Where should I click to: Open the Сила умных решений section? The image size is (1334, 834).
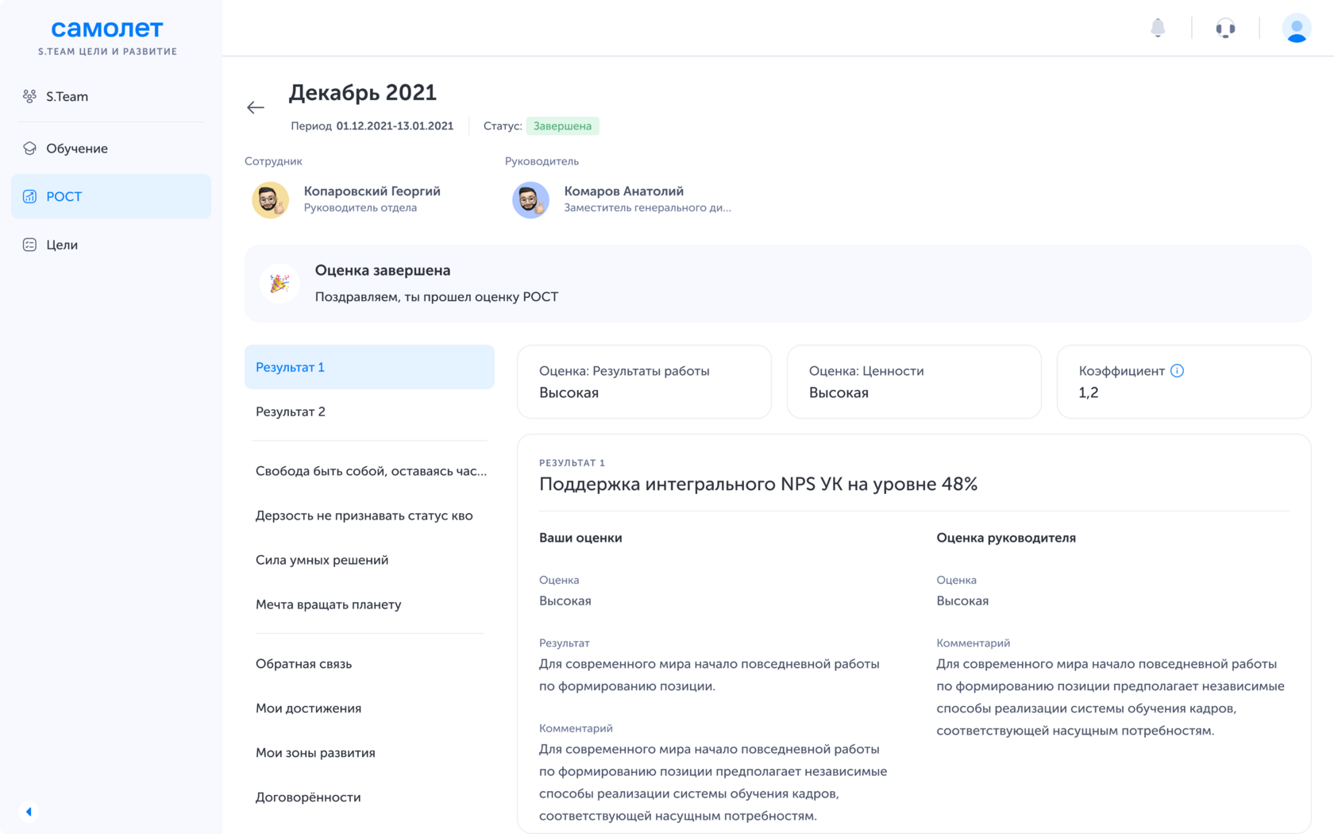[322, 560]
